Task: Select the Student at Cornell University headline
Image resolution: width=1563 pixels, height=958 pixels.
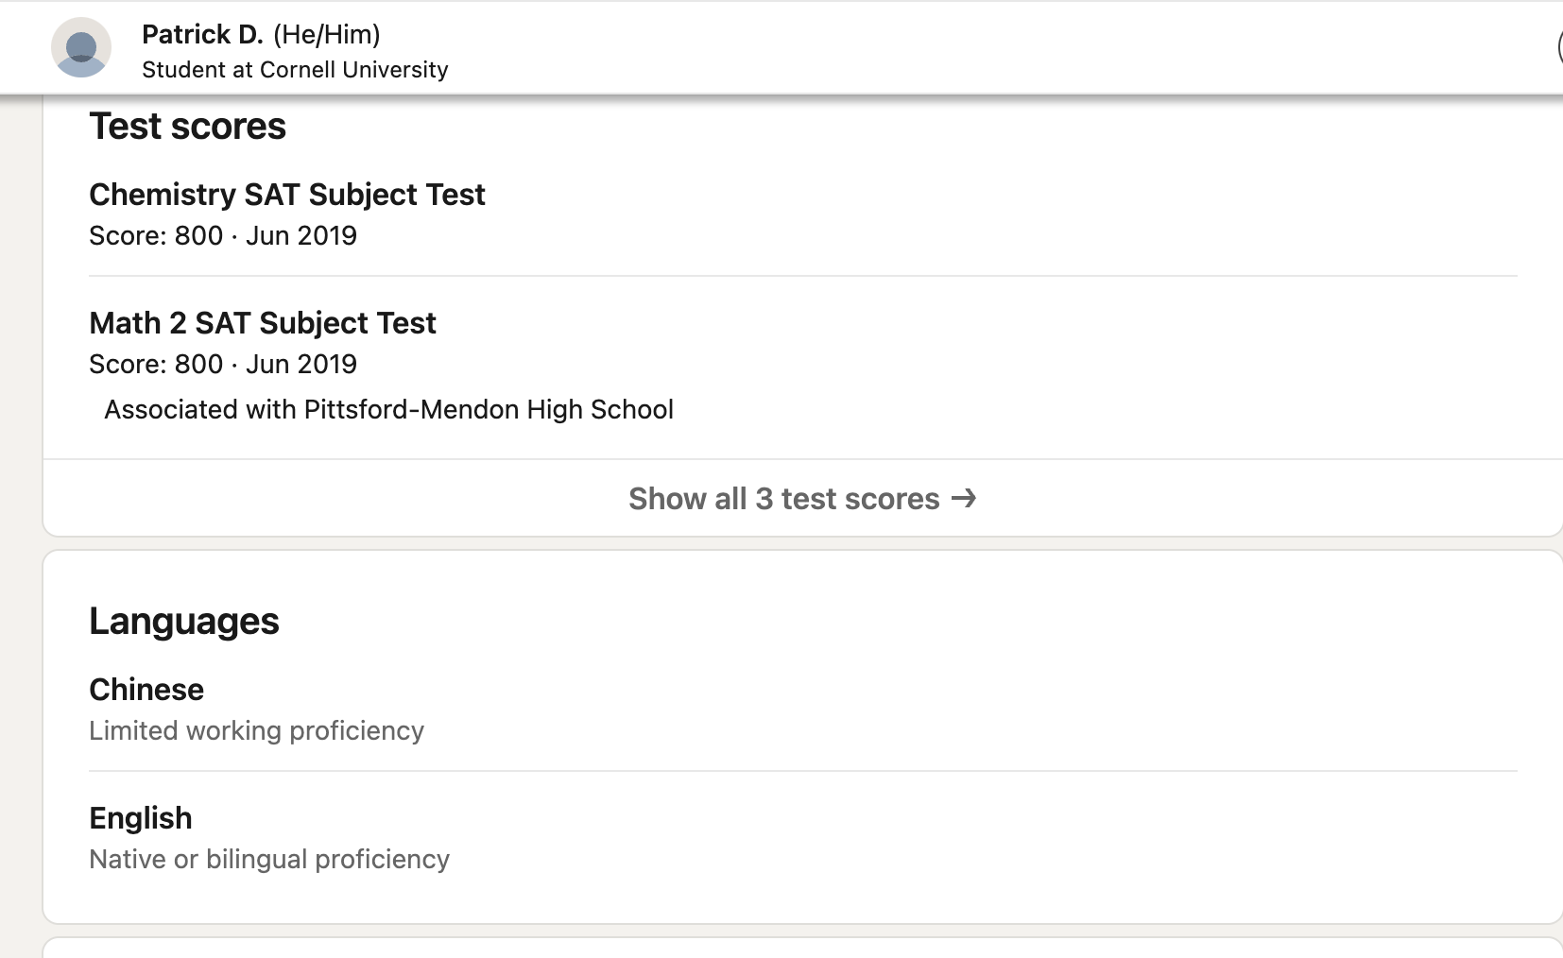Action: (295, 70)
